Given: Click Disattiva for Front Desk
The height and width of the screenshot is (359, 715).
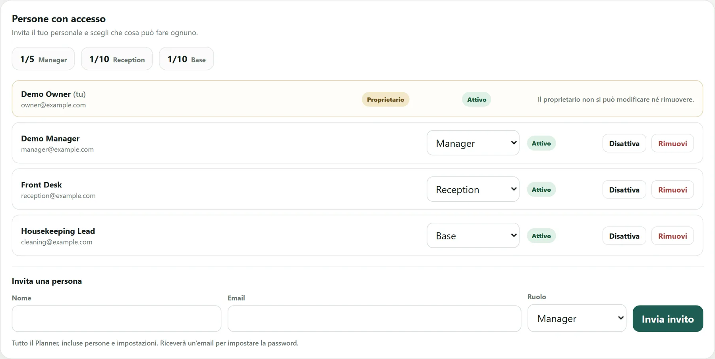Looking at the screenshot, I should (x=624, y=190).
